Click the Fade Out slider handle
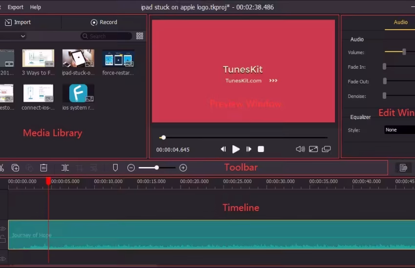415x268 pixels. coord(385,81)
